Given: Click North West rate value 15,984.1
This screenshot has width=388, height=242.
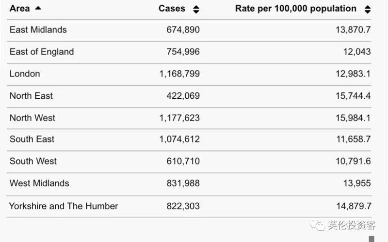Looking at the screenshot, I should tap(353, 118).
